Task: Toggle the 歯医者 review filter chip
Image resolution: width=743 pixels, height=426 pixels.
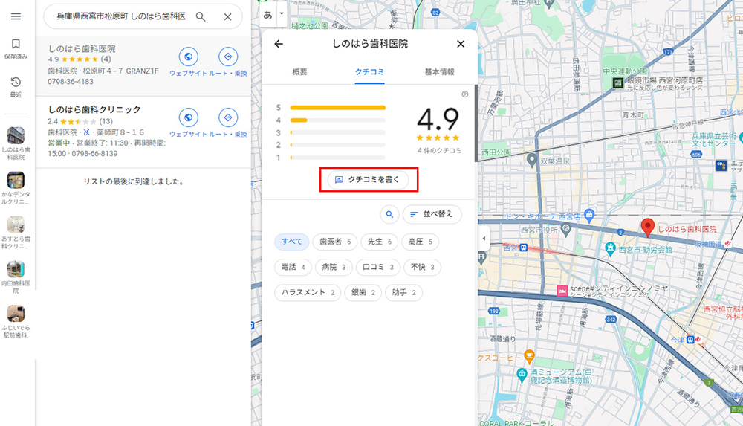Action: (x=334, y=242)
